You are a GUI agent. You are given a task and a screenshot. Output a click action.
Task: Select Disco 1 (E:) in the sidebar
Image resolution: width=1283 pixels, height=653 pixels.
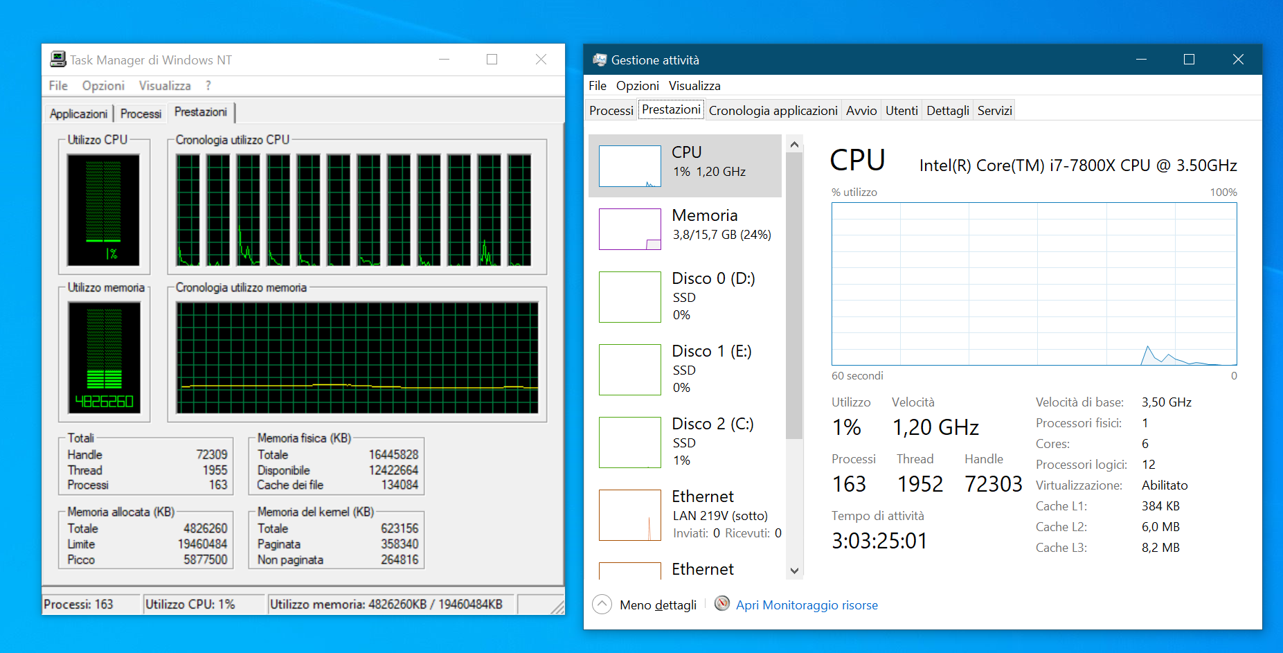[685, 369]
